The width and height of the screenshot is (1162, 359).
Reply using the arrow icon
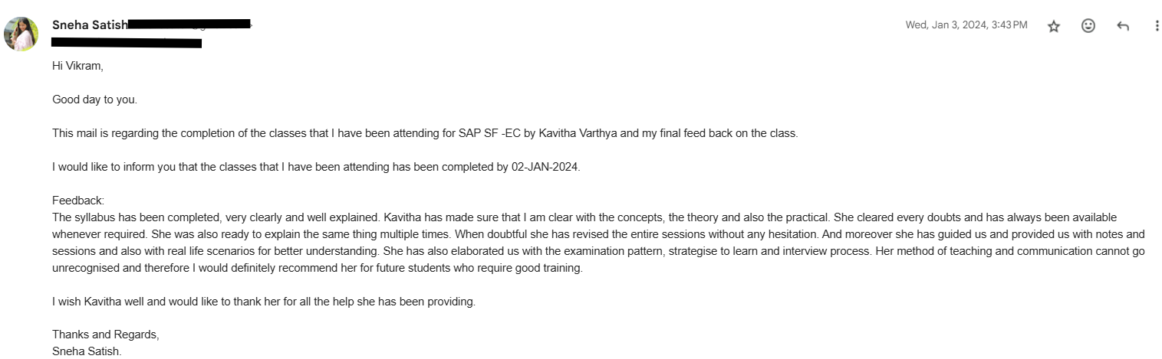pos(1123,26)
